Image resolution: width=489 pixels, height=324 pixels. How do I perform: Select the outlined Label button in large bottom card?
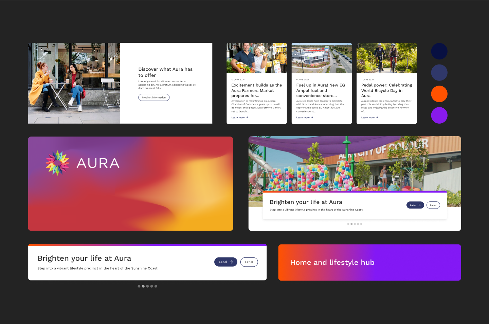point(249,262)
